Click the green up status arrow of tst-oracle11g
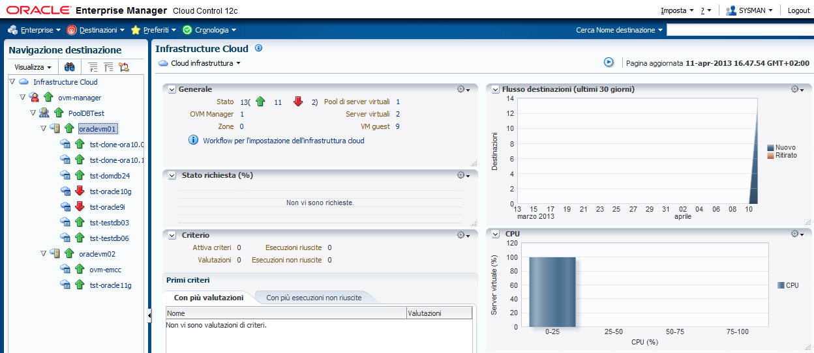Viewport: 814px width, 353px height. click(x=80, y=285)
